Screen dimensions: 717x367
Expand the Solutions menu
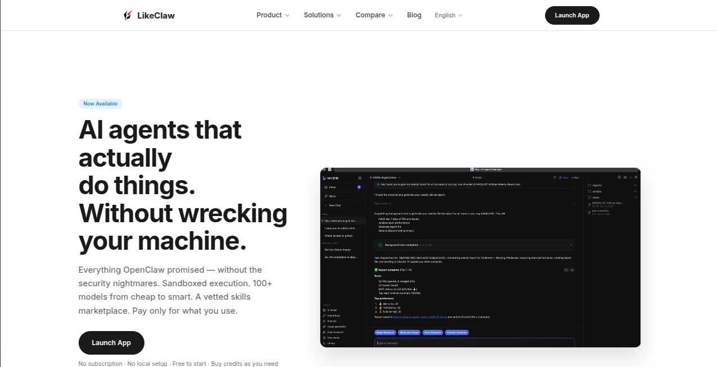[323, 15]
